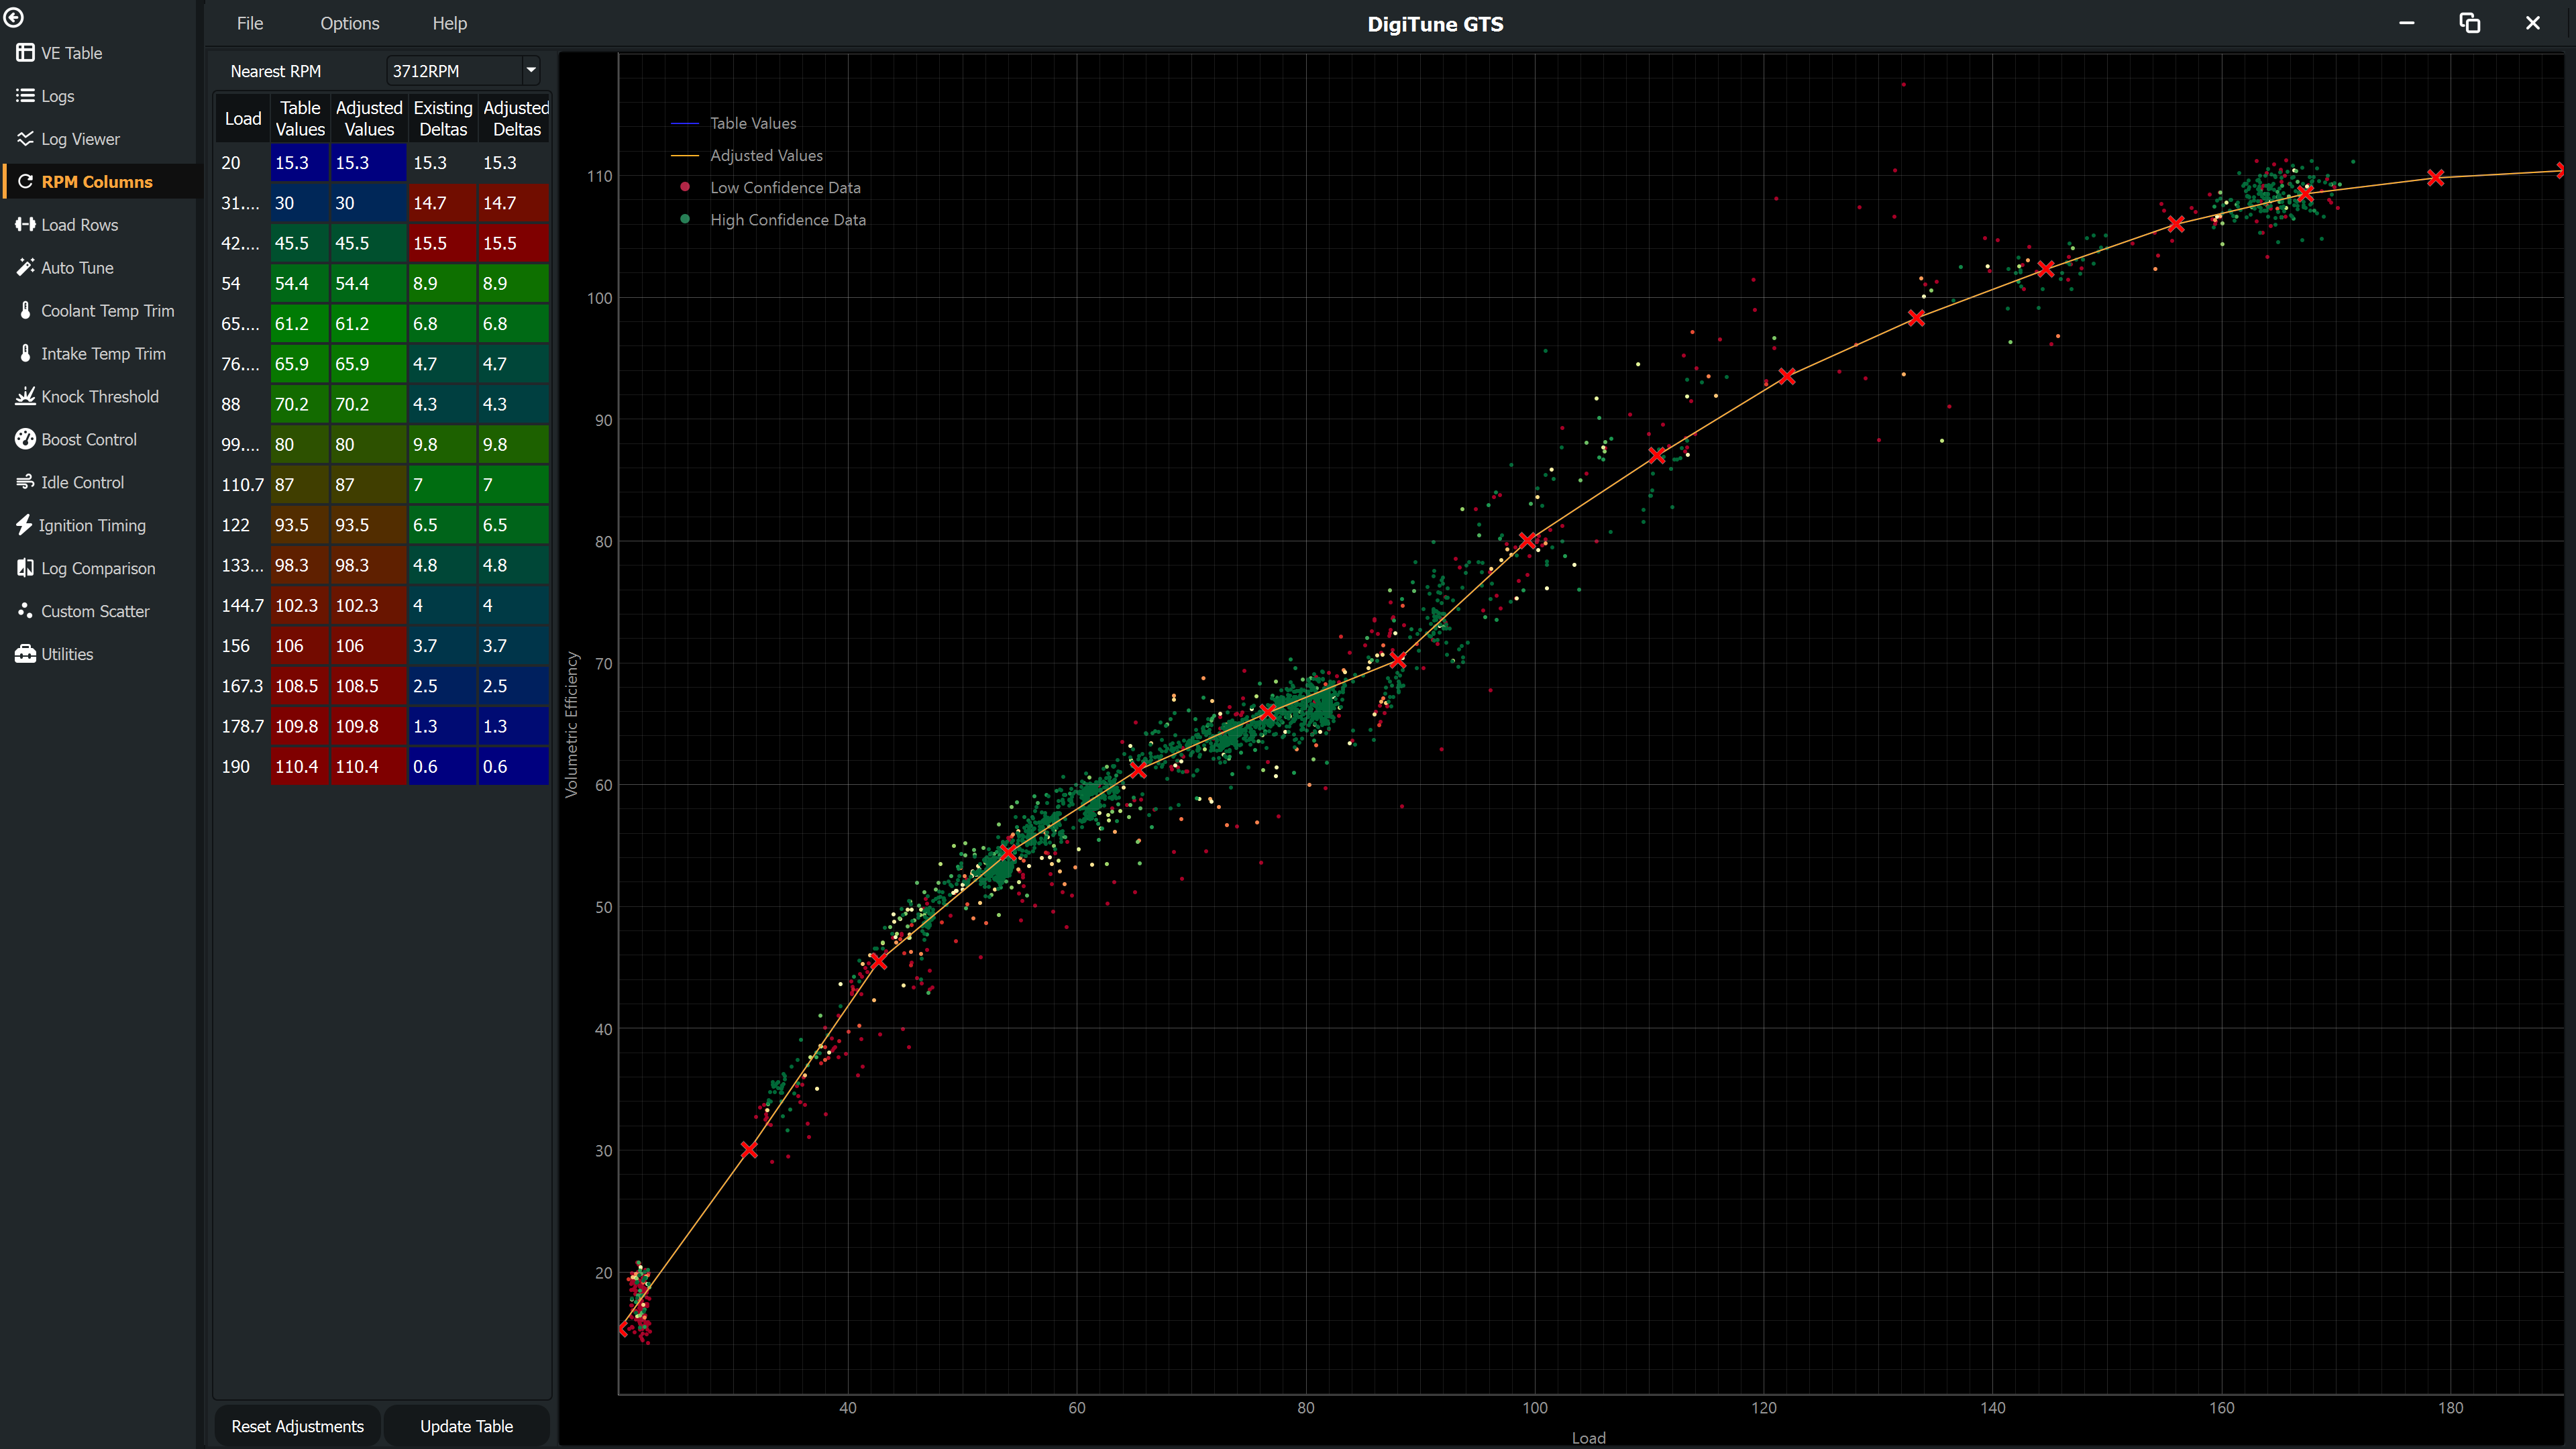Click the Utilities toolbox icon
Screen dimensions: 2576x1449
[25, 654]
